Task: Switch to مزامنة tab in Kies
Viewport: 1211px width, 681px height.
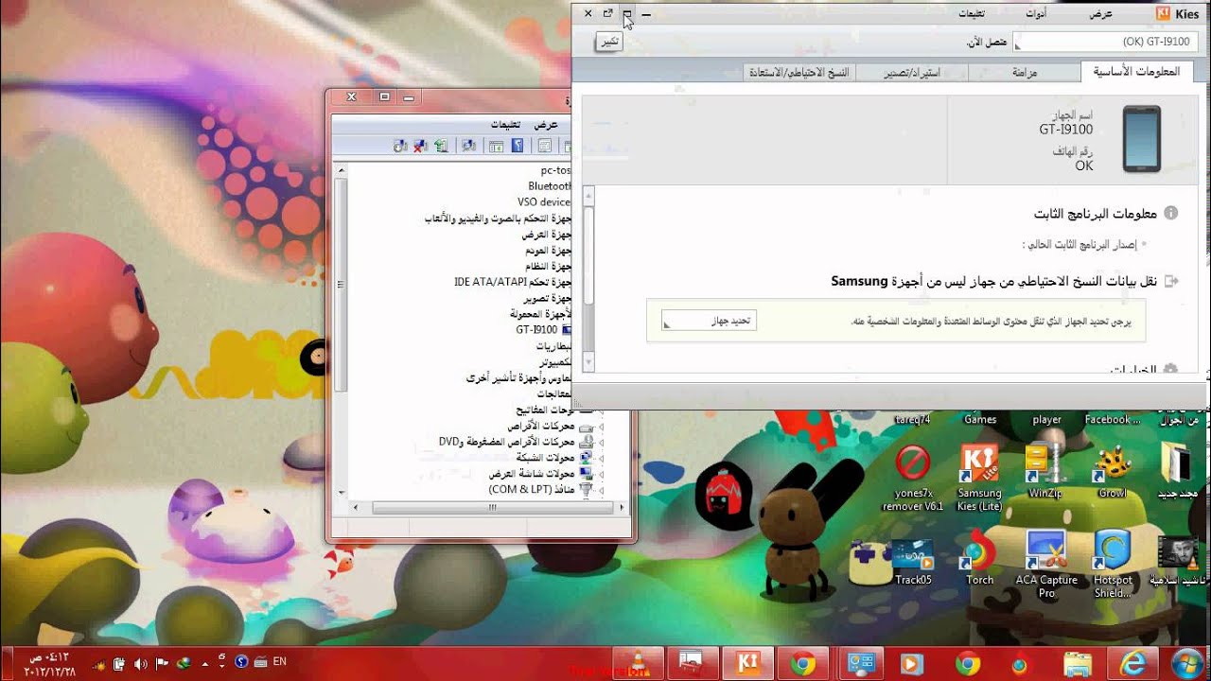Action: coord(1025,72)
